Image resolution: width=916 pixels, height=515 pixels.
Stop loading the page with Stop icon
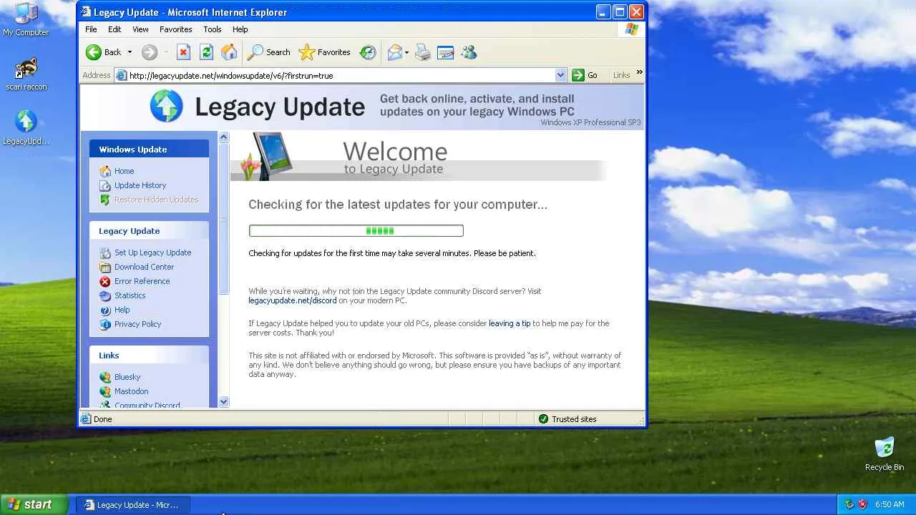183,52
